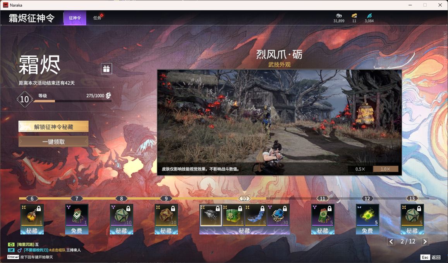Select level 12 free green swirl reward

367,215
